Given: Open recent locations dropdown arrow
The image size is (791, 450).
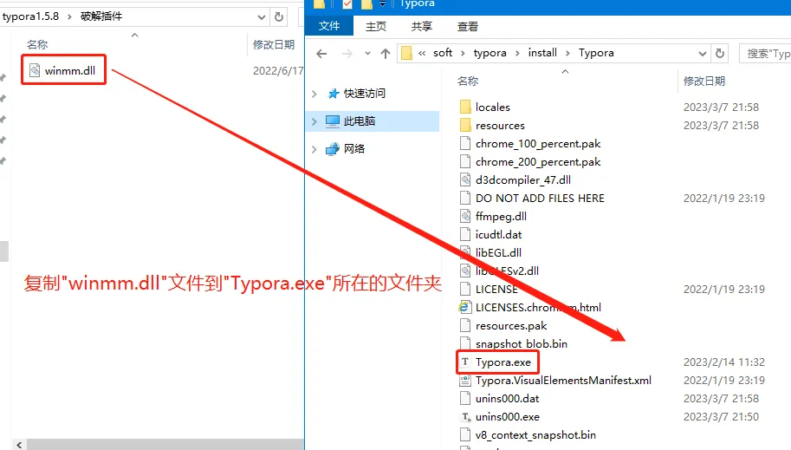Looking at the screenshot, I should (x=367, y=53).
